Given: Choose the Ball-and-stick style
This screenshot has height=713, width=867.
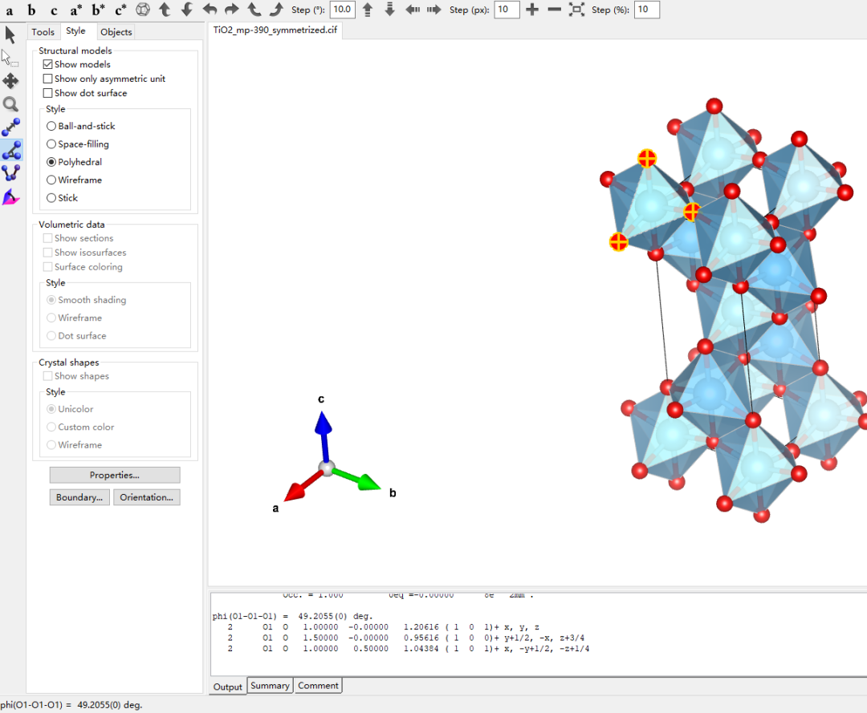Looking at the screenshot, I should [x=51, y=126].
